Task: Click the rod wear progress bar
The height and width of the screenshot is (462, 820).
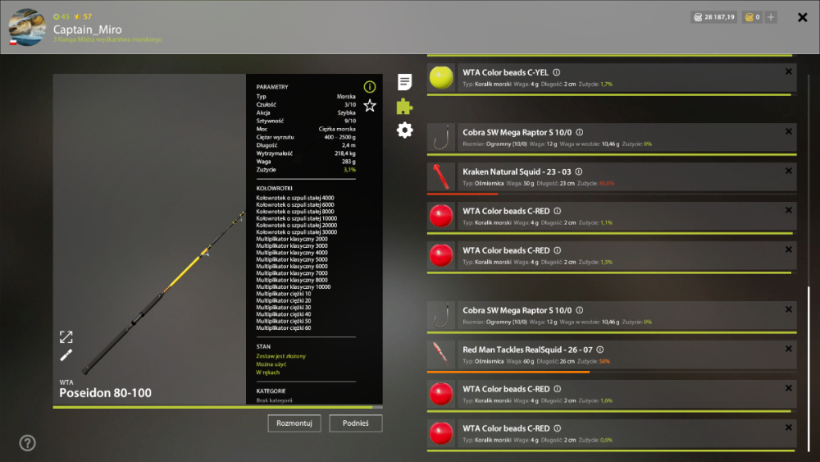Action: (x=217, y=407)
